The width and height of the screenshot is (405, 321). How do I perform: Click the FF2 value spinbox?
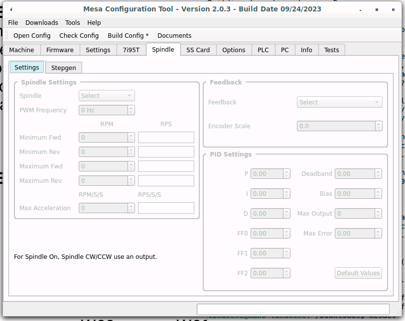tap(270, 273)
